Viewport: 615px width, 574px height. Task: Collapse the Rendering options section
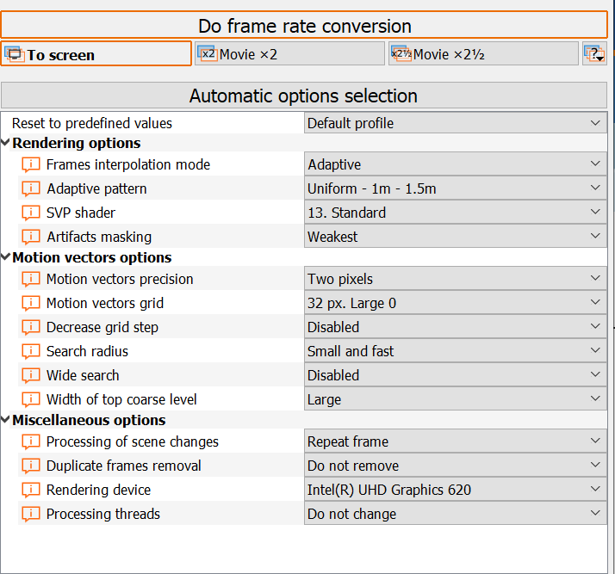(7, 143)
